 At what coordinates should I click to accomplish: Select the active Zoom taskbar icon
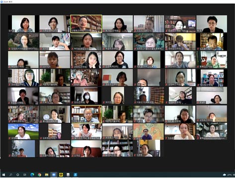[x=54, y=175]
